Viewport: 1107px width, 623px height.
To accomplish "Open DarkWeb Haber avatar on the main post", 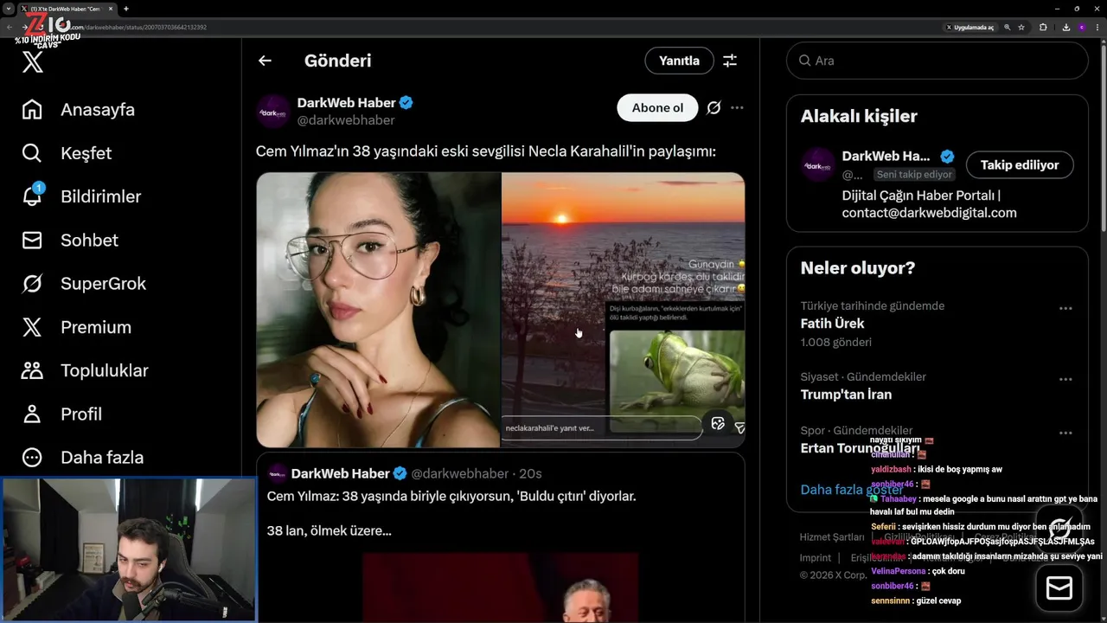I will (273, 112).
